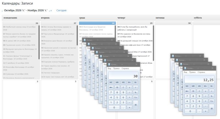This screenshot has width=220, height=119.
Task: Click square root key on calculator showing 12,25
Action: [x=211, y=91]
